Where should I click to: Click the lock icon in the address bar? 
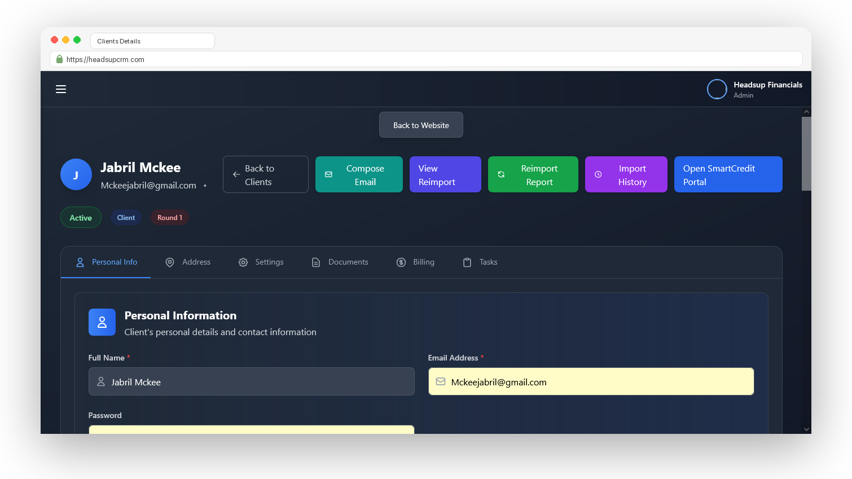pos(59,59)
